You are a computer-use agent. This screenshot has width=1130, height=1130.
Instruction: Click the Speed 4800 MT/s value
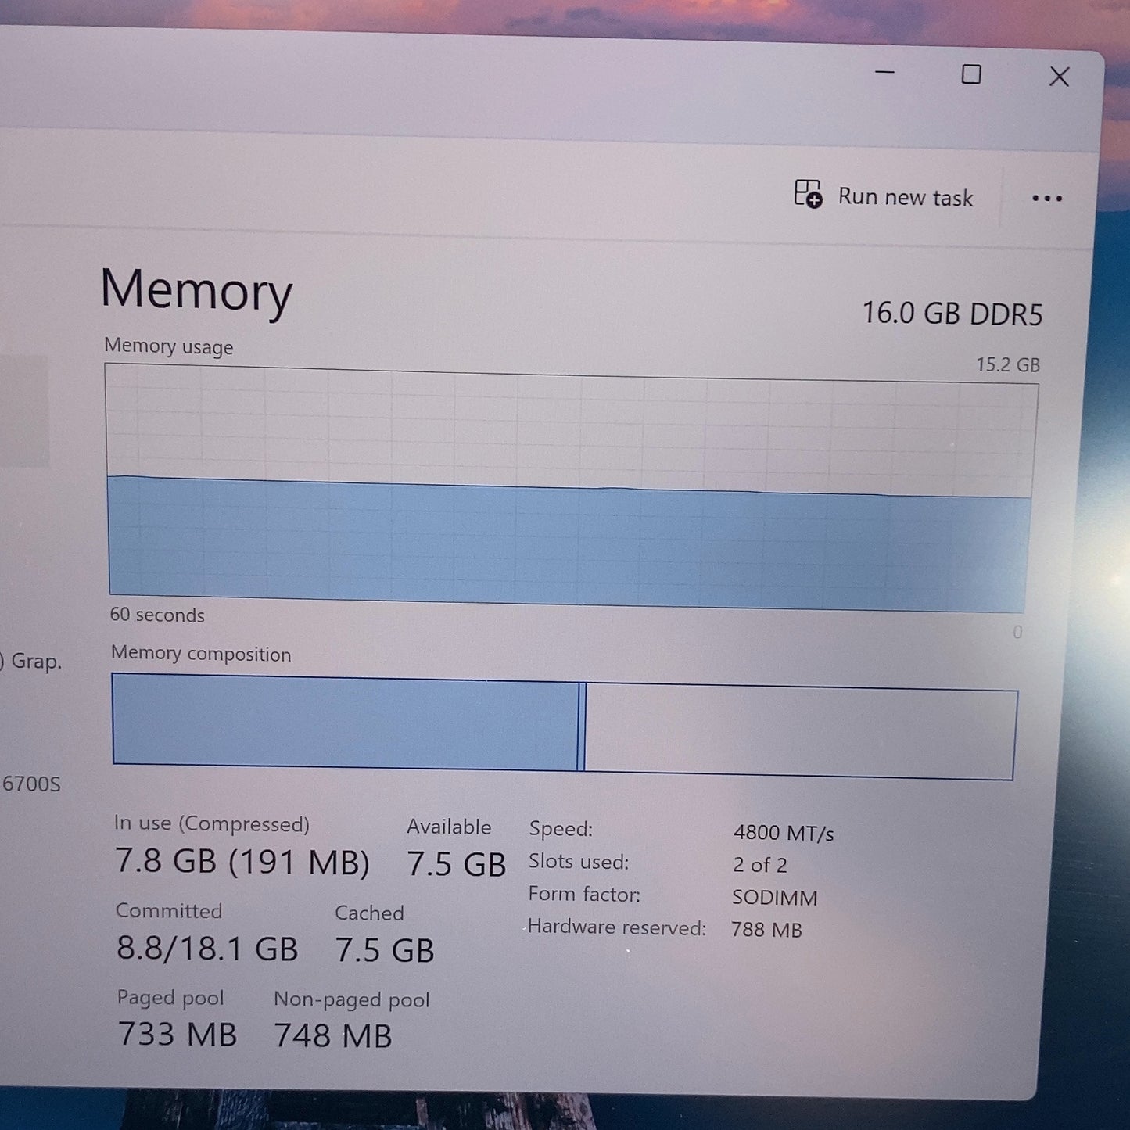[x=784, y=833]
